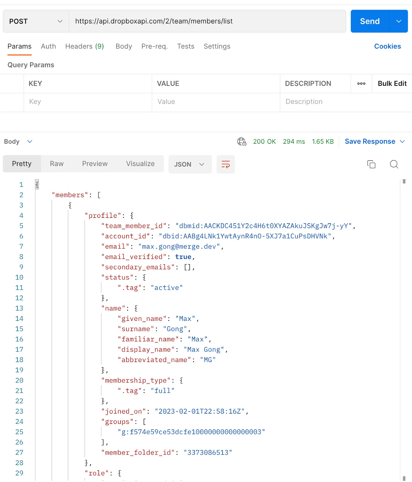
Task: Click the 1.65 KB response size
Action: click(323, 141)
